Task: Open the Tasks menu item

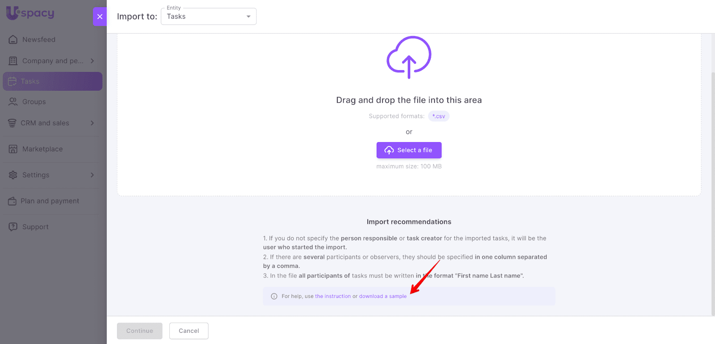Action: point(52,81)
